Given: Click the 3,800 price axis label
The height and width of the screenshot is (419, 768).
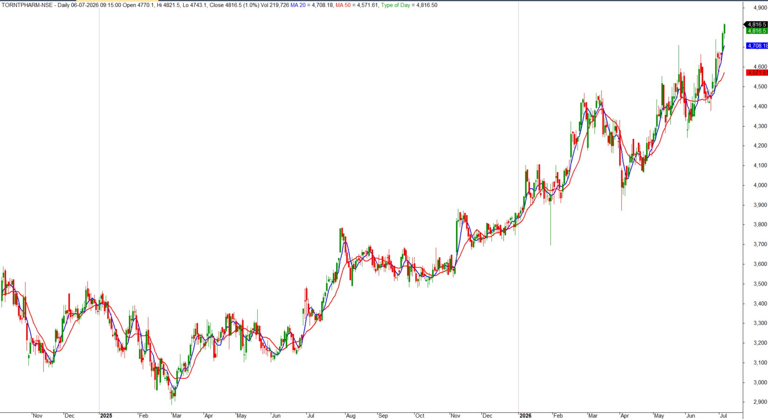Looking at the screenshot, I should click(760, 225).
